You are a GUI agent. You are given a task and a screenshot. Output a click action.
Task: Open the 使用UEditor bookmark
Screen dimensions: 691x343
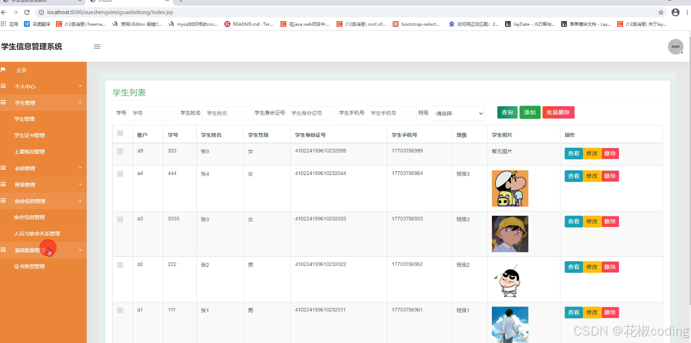137,24
